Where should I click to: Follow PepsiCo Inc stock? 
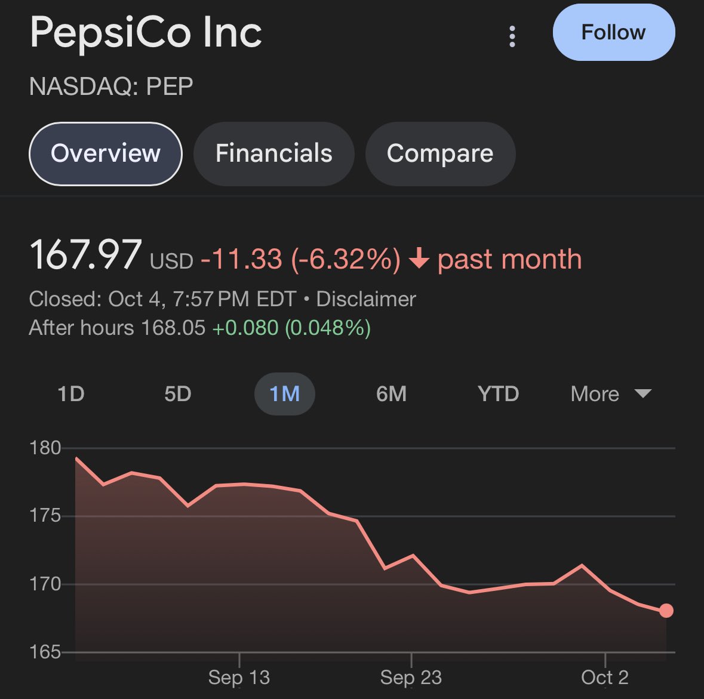[613, 32]
